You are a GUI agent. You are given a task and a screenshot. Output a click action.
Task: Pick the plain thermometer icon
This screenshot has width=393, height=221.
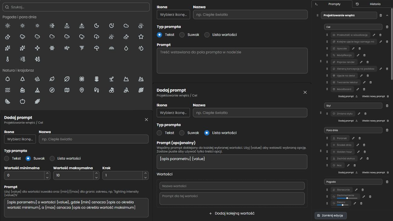8,59
